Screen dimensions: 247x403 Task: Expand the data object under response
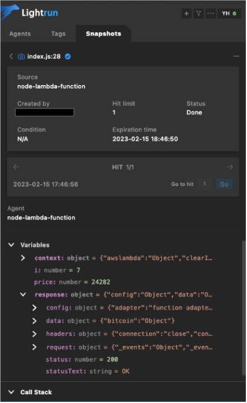tap(35, 321)
